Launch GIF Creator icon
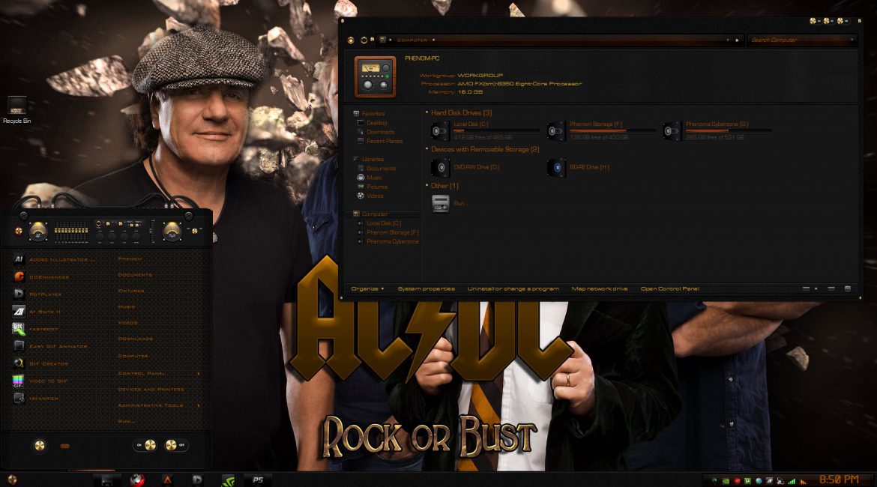The height and width of the screenshot is (487, 877). [x=19, y=363]
